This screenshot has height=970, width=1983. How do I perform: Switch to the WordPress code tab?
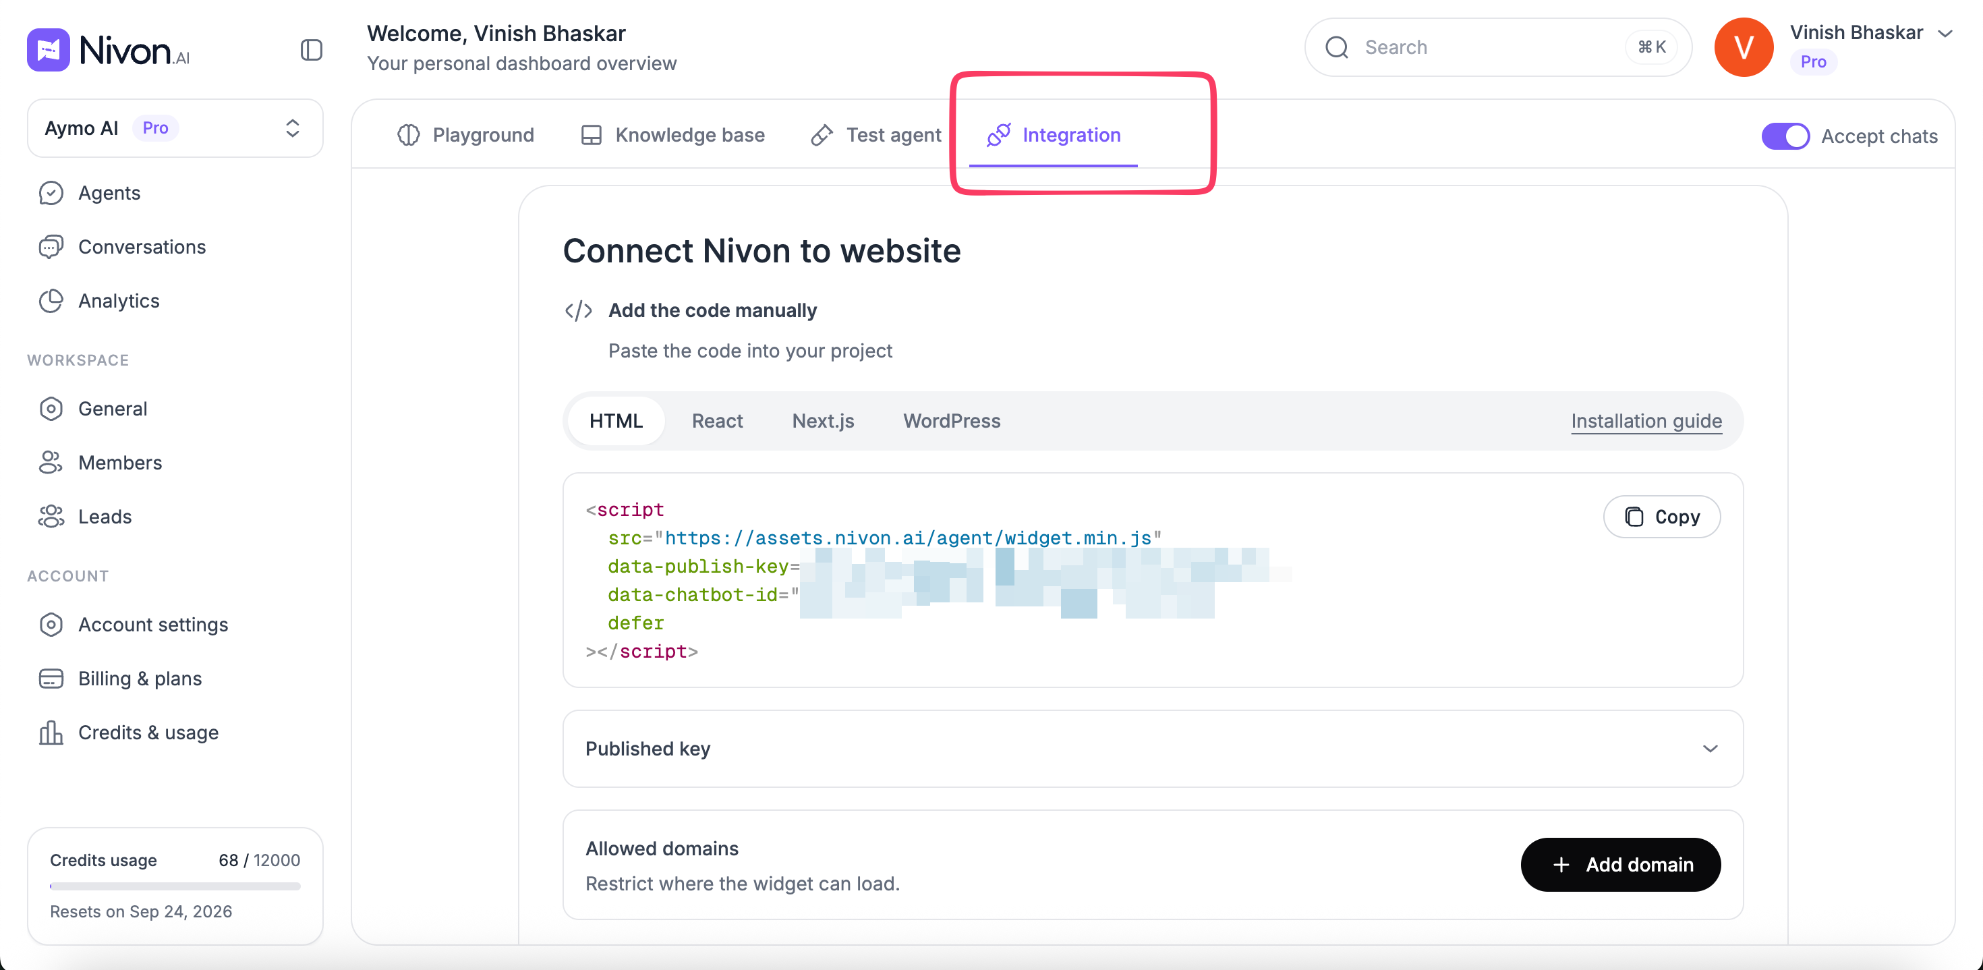point(952,420)
